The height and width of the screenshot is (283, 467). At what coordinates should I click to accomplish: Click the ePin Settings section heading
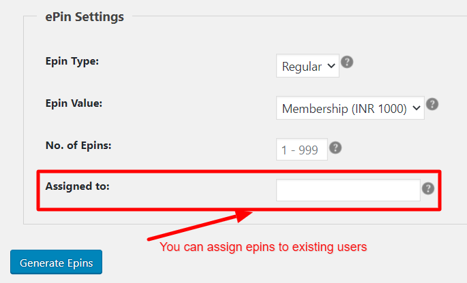tap(85, 16)
